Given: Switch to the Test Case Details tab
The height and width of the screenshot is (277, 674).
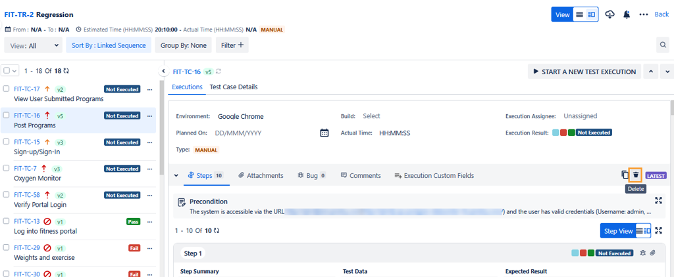Looking at the screenshot, I should click(x=234, y=87).
